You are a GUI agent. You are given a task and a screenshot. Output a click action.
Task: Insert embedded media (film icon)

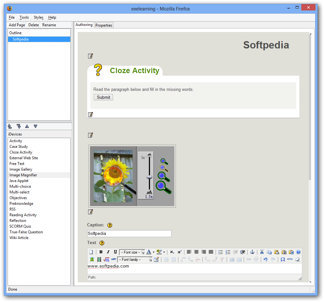[99, 259]
